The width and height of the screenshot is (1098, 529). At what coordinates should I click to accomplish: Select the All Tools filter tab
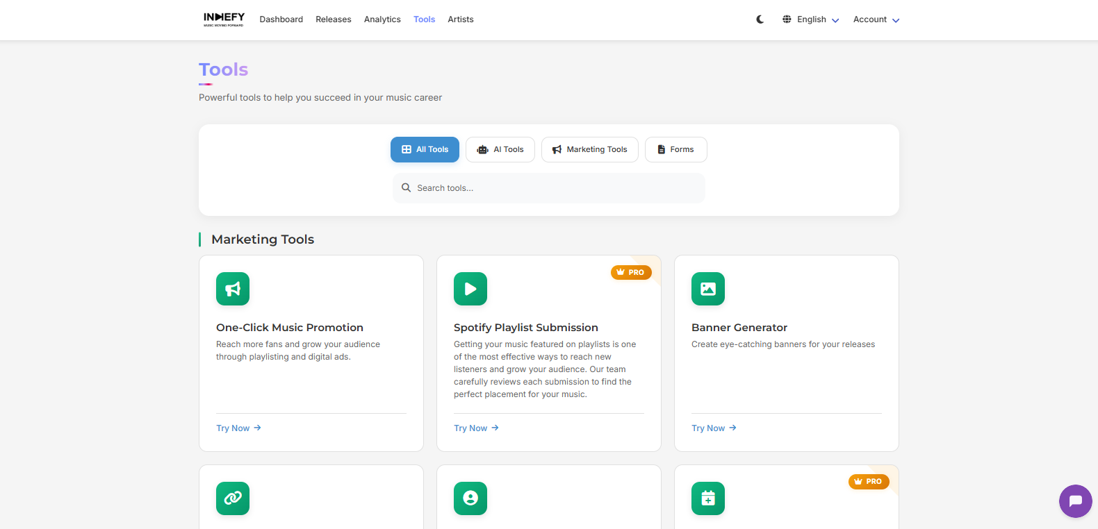coord(425,149)
